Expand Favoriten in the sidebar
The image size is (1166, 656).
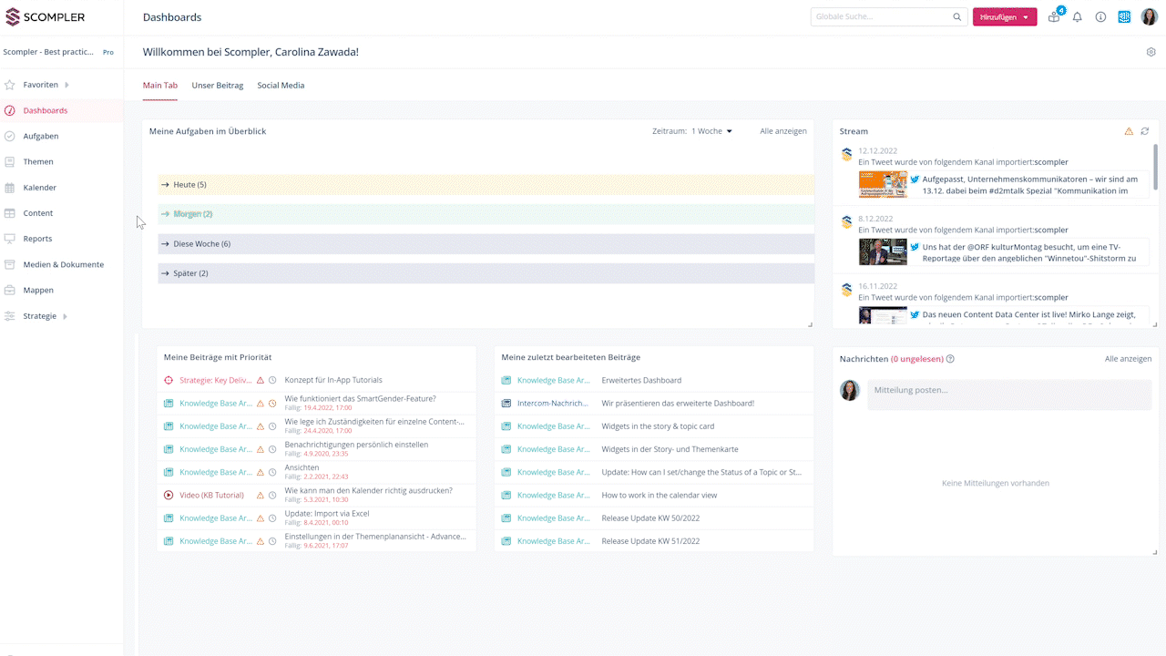[41, 85]
